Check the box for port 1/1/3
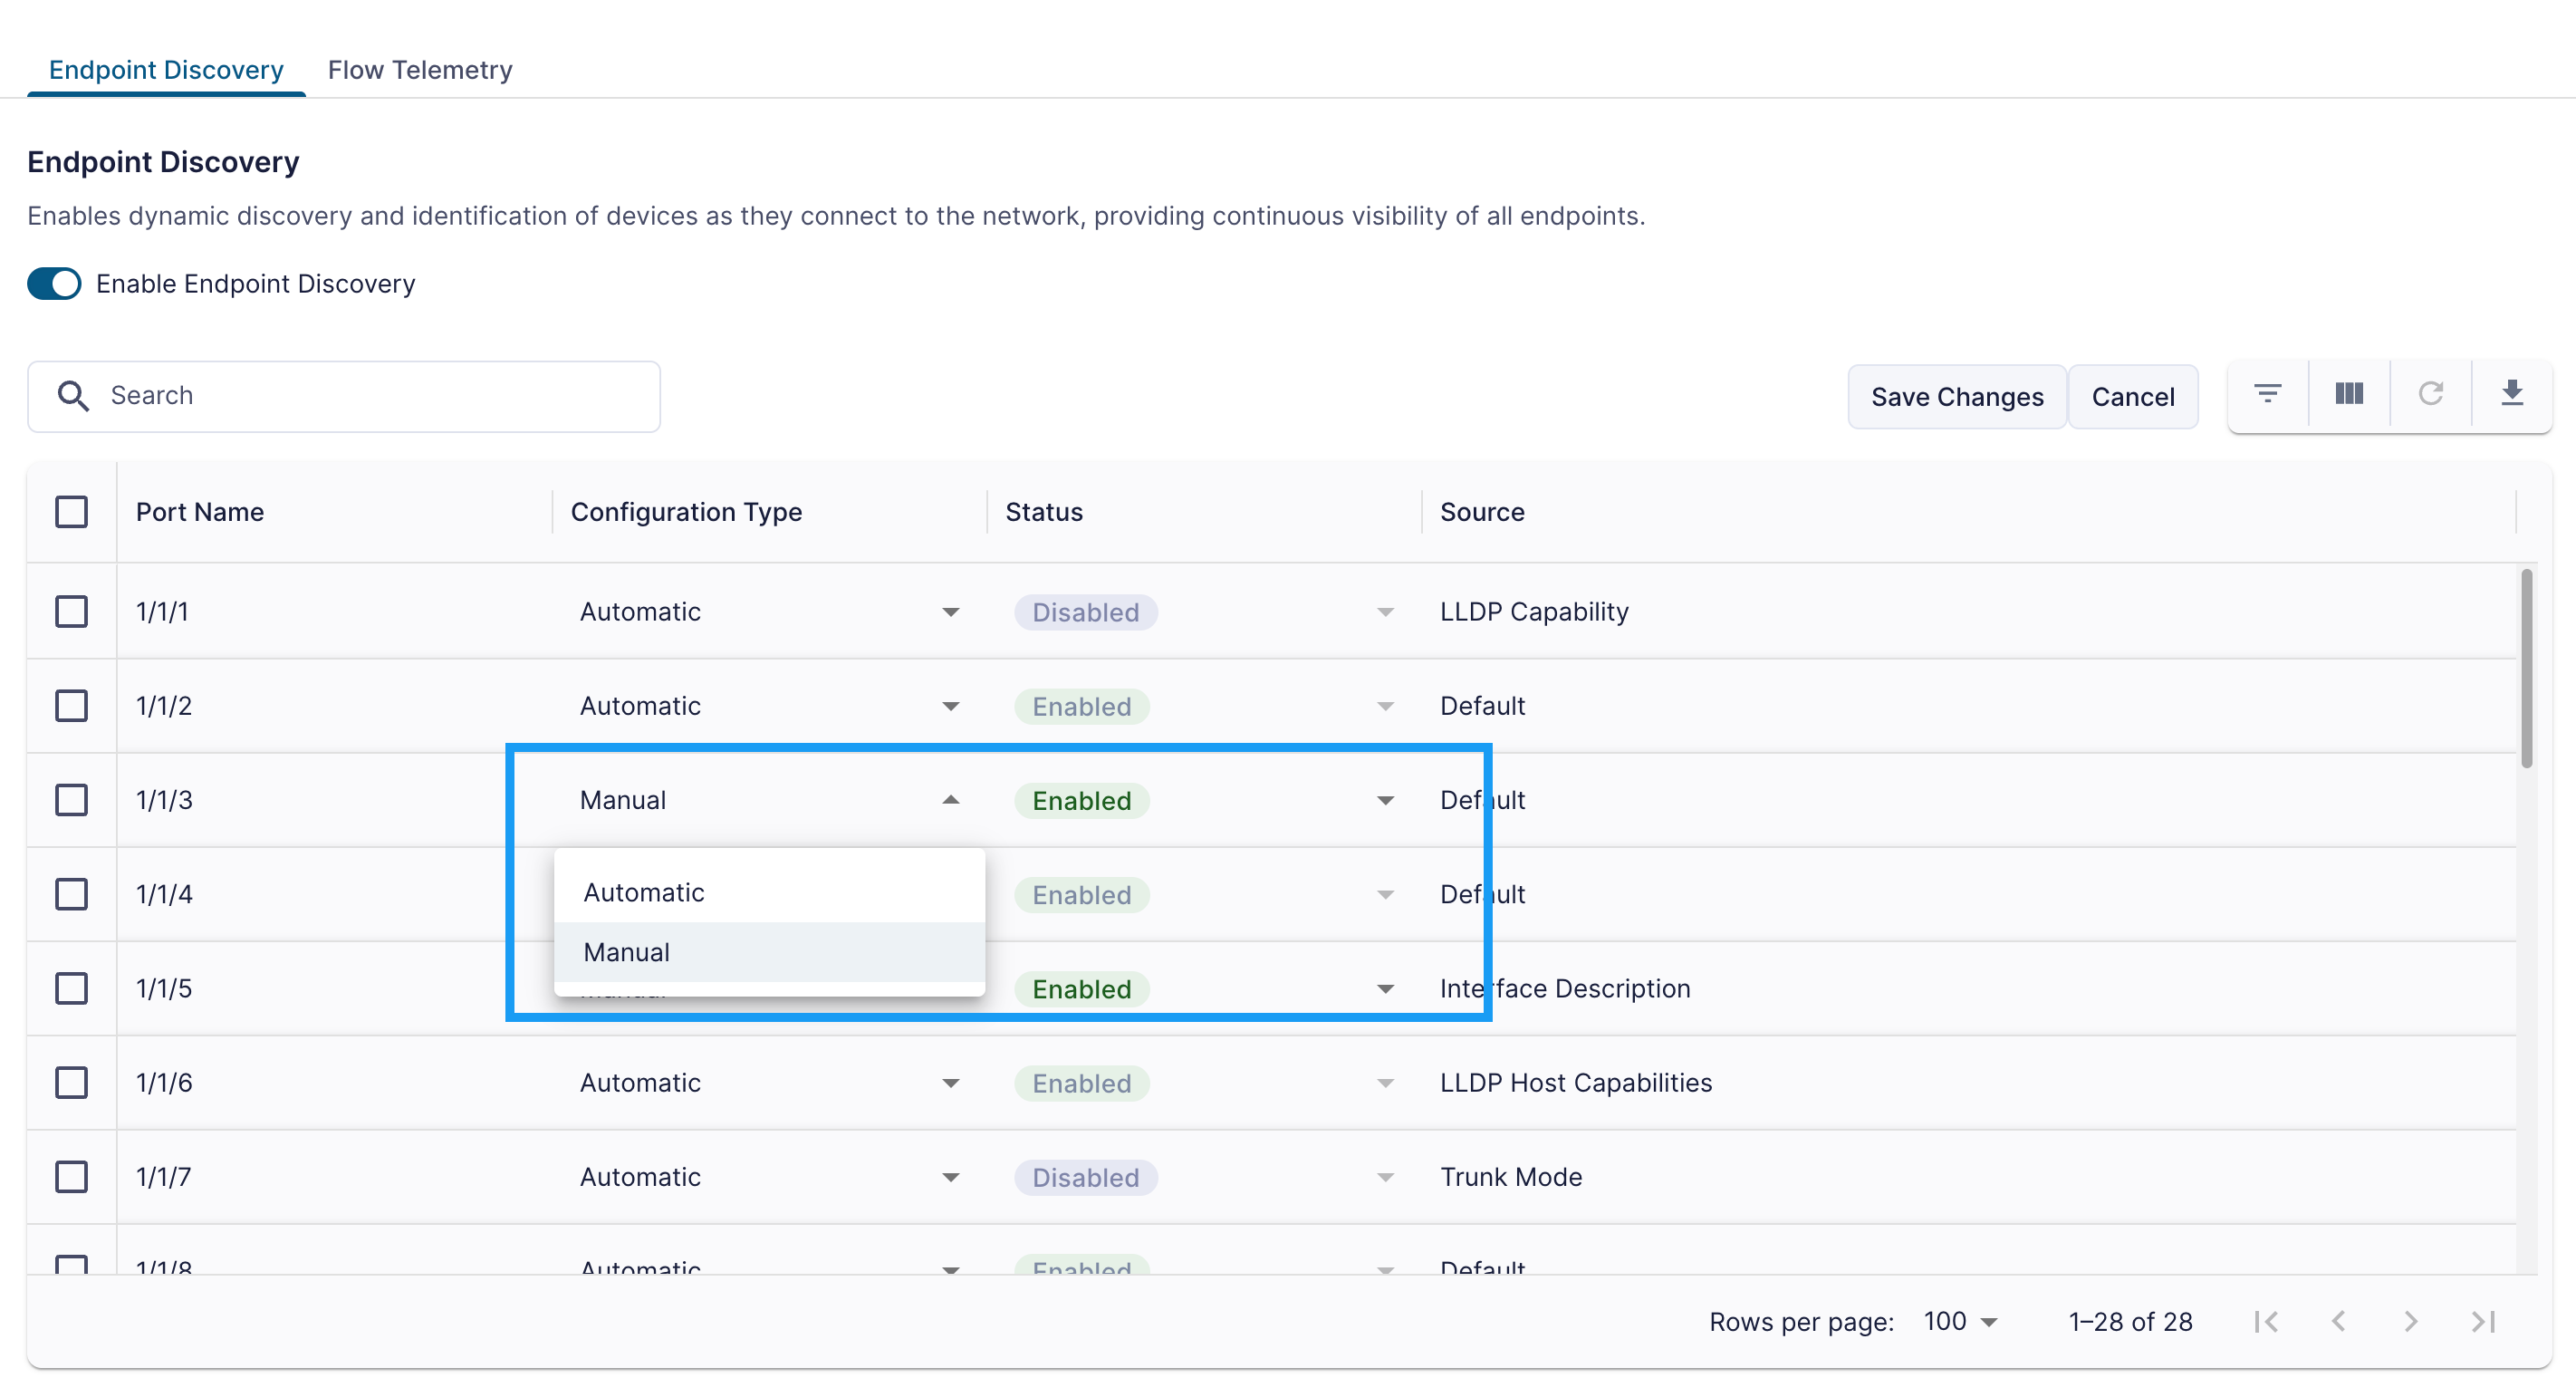This screenshot has width=2576, height=1397. tap(71, 800)
